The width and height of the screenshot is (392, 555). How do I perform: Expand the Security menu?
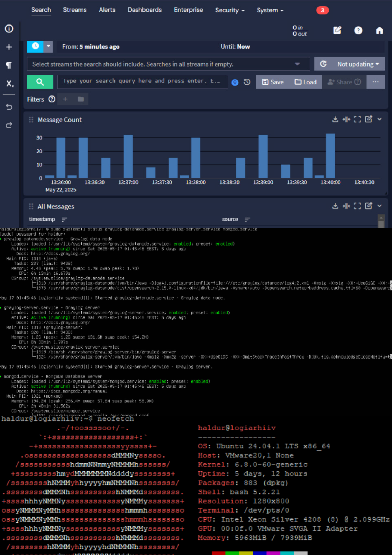[230, 10]
